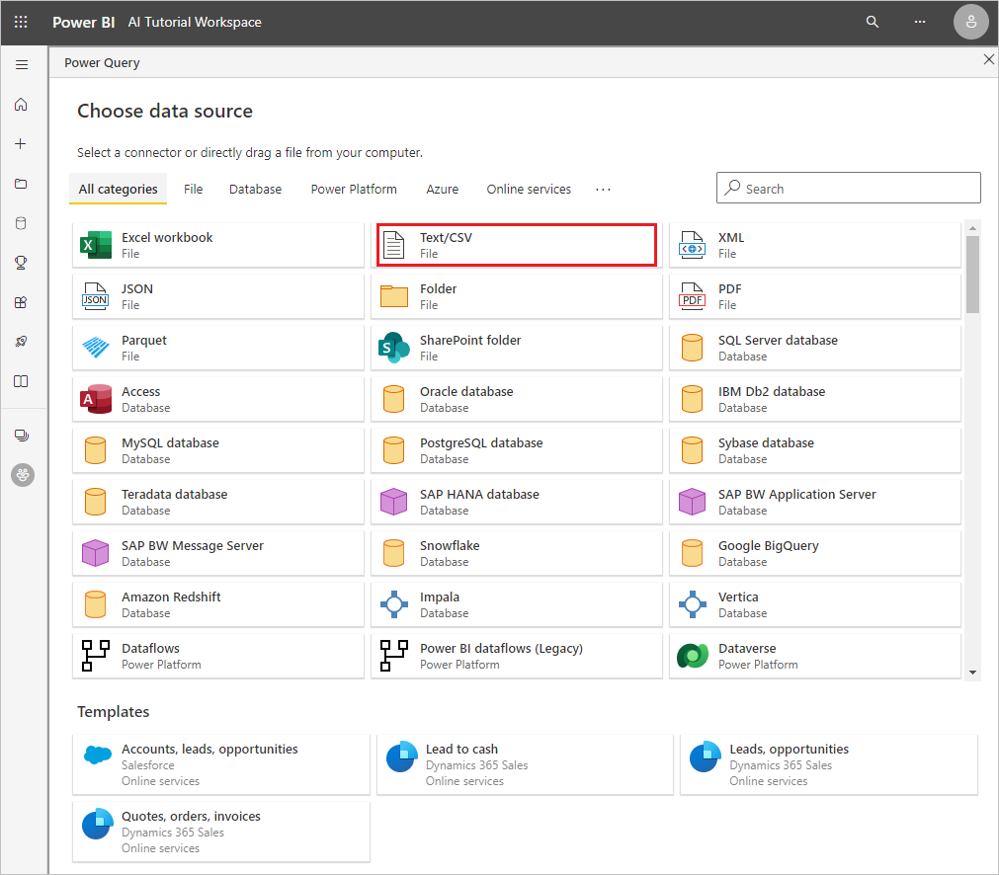Open the app launcher waffle icon
999x875 pixels.
(x=21, y=22)
